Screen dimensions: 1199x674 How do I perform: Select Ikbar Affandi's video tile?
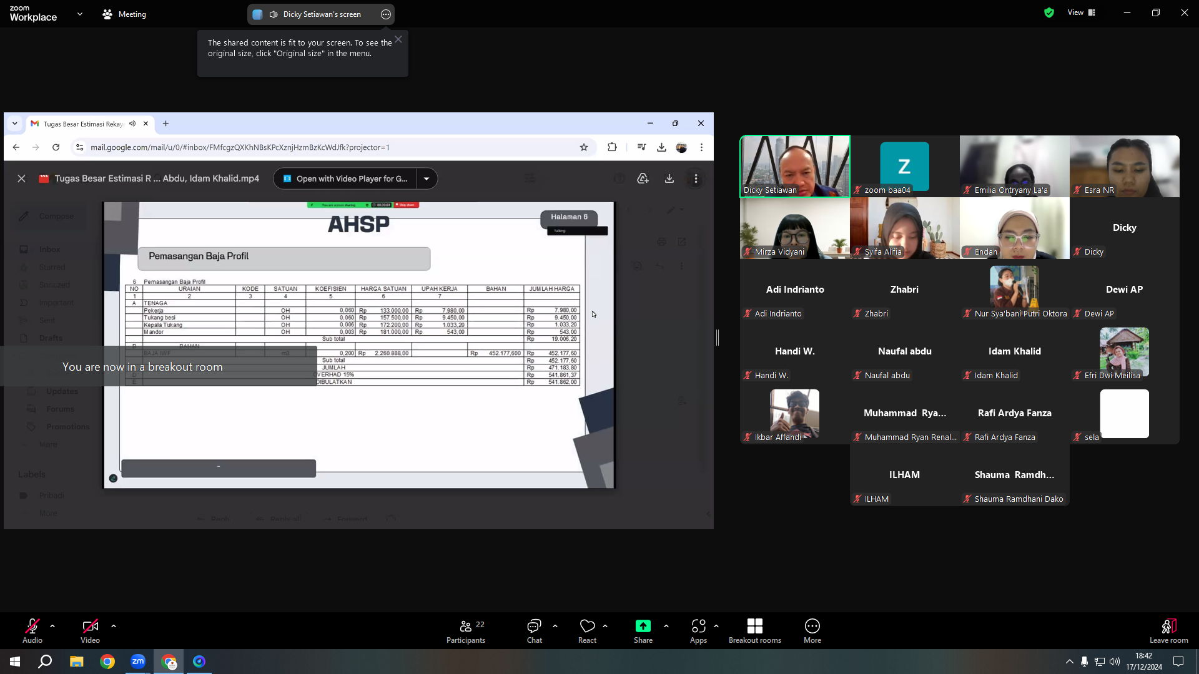[795, 414]
